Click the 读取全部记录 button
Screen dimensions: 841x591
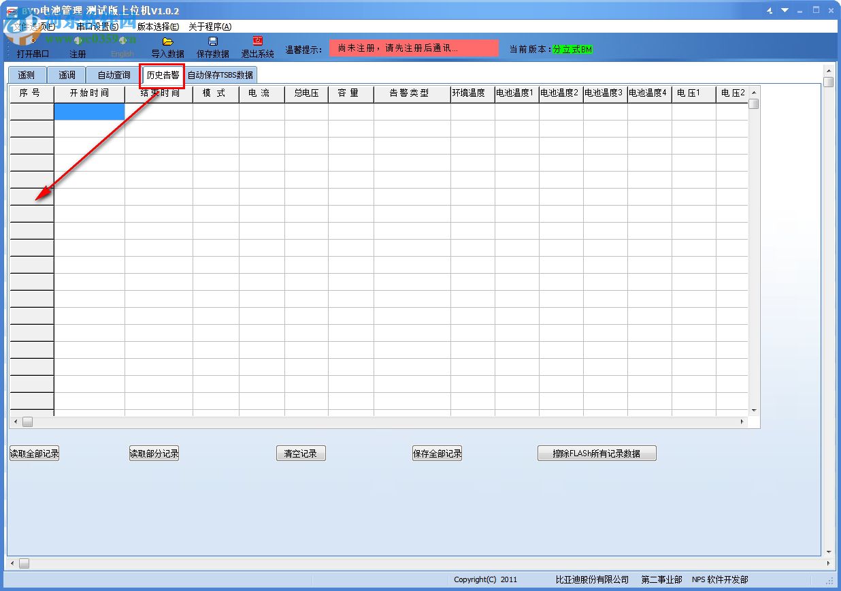[x=34, y=453]
